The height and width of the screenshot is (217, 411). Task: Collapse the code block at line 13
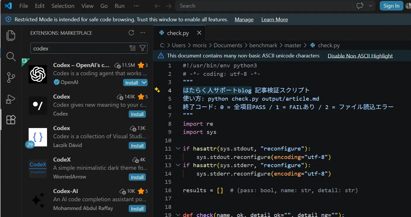pyautogui.click(x=178, y=165)
